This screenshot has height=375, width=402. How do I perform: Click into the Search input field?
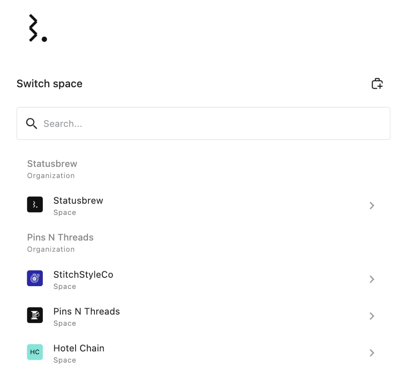tap(160, 124)
